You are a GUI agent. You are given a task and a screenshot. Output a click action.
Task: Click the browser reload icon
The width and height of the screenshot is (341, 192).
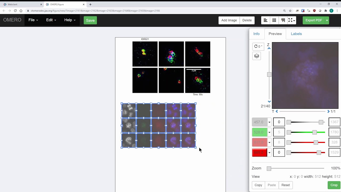tap(15, 11)
